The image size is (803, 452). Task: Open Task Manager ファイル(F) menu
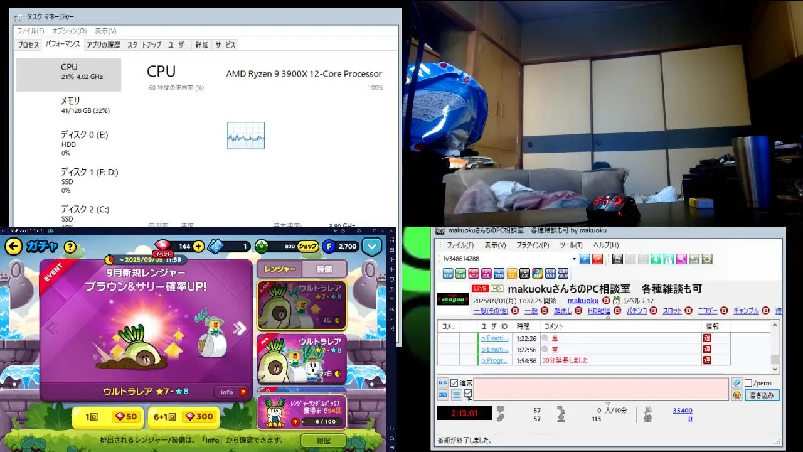click(30, 31)
